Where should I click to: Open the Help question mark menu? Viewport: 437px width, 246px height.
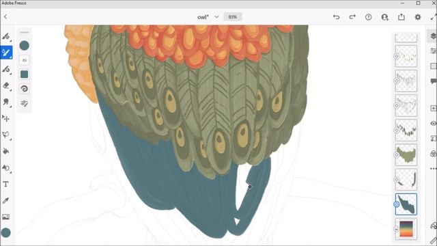369,17
